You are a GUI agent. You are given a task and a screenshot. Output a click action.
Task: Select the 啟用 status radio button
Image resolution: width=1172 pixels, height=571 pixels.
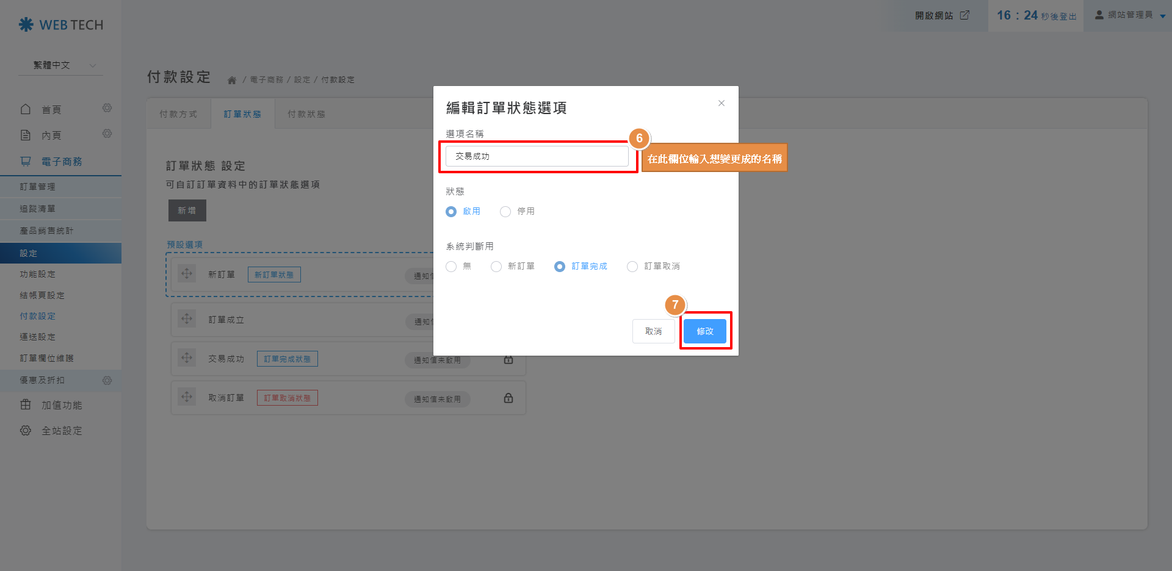coord(451,211)
